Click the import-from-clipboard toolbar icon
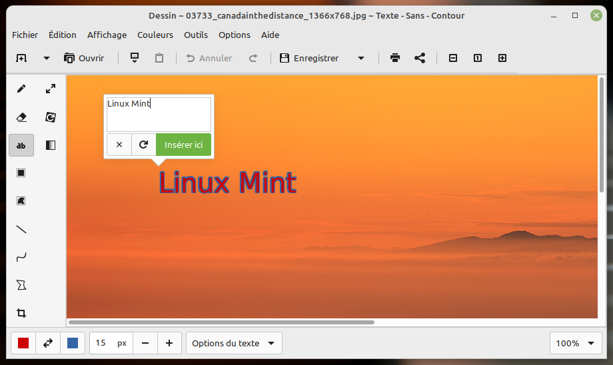The height and width of the screenshot is (365, 613). (135, 58)
